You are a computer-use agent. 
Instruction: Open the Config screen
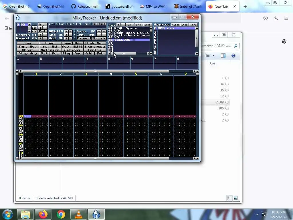95,50
